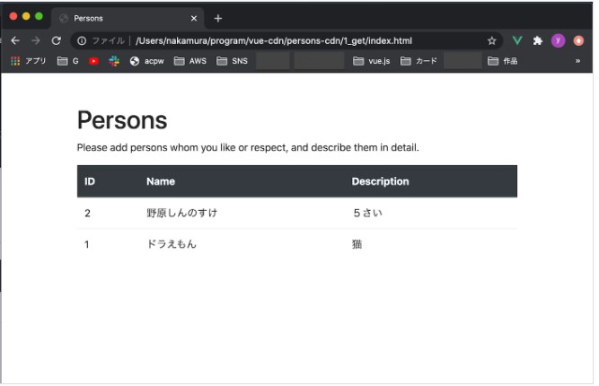The image size is (599, 386).
Task: Click the browser back arrow
Action: [x=14, y=40]
